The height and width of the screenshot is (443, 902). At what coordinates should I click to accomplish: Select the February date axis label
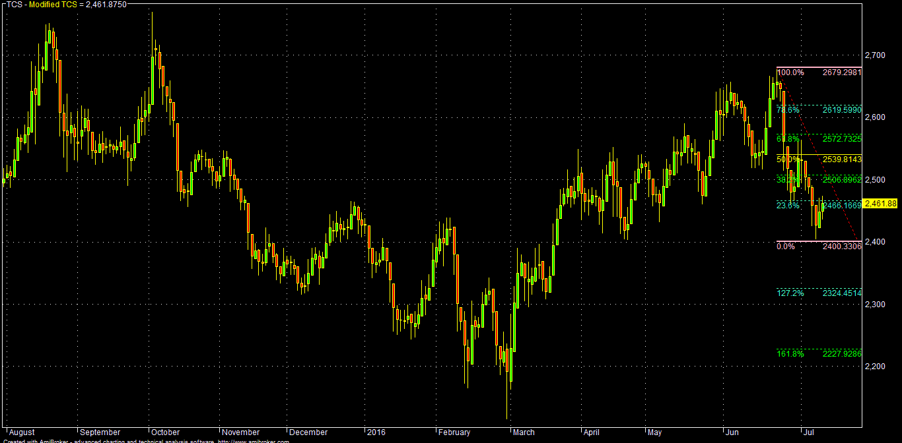pos(455,432)
